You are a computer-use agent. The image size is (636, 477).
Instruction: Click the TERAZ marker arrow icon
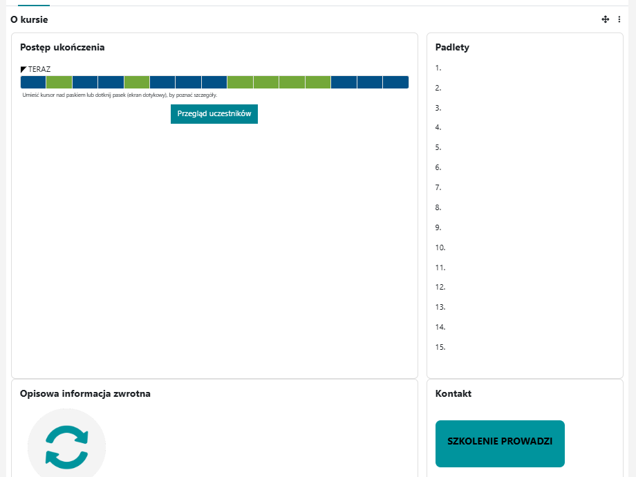point(24,69)
